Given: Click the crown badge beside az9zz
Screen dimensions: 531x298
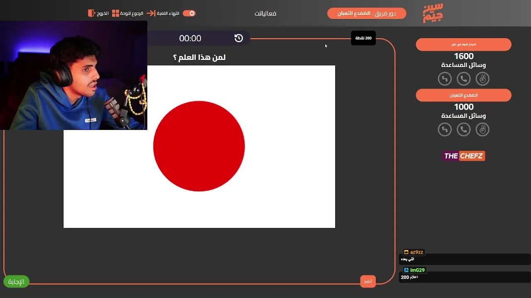Looking at the screenshot, I should click(x=406, y=252).
